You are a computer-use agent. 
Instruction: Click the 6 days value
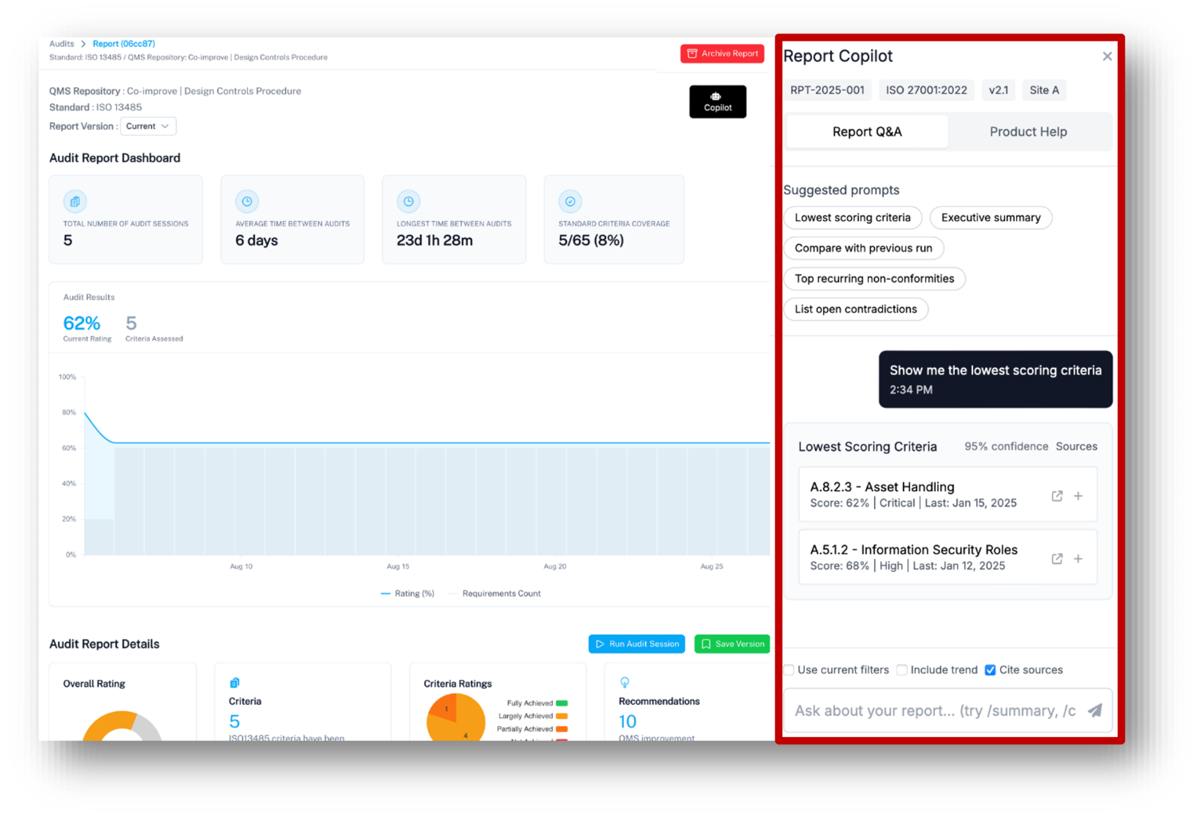[256, 241]
